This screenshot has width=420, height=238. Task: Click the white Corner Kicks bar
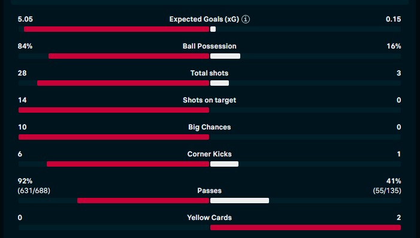(x=225, y=164)
